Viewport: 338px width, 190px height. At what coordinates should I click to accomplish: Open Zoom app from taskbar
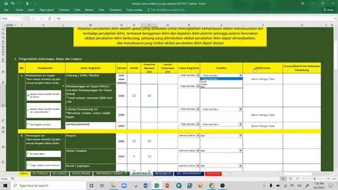point(124,185)
